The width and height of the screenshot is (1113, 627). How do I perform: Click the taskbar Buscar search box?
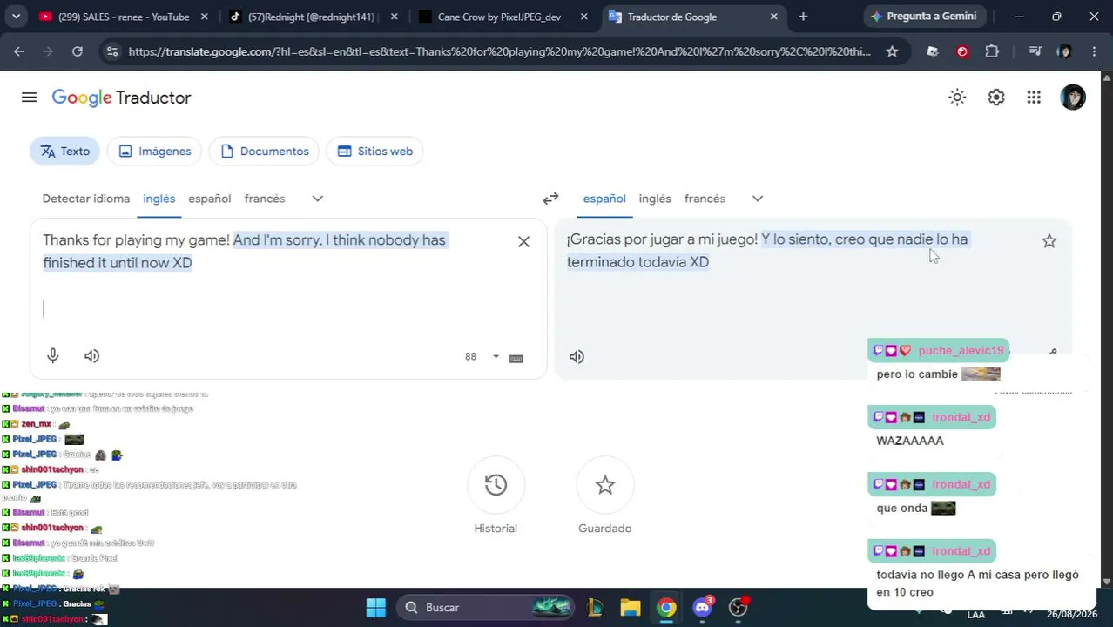pyautogui.click(x=487, y=608)
